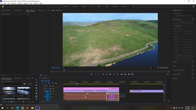196x110 pixels.
Task: Expand HSL Secondary section
Action: point(176,74)
